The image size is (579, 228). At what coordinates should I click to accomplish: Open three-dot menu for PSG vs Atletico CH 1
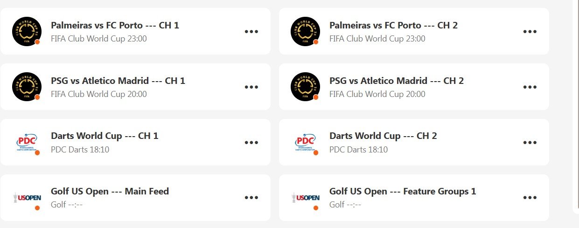point(251,87)
